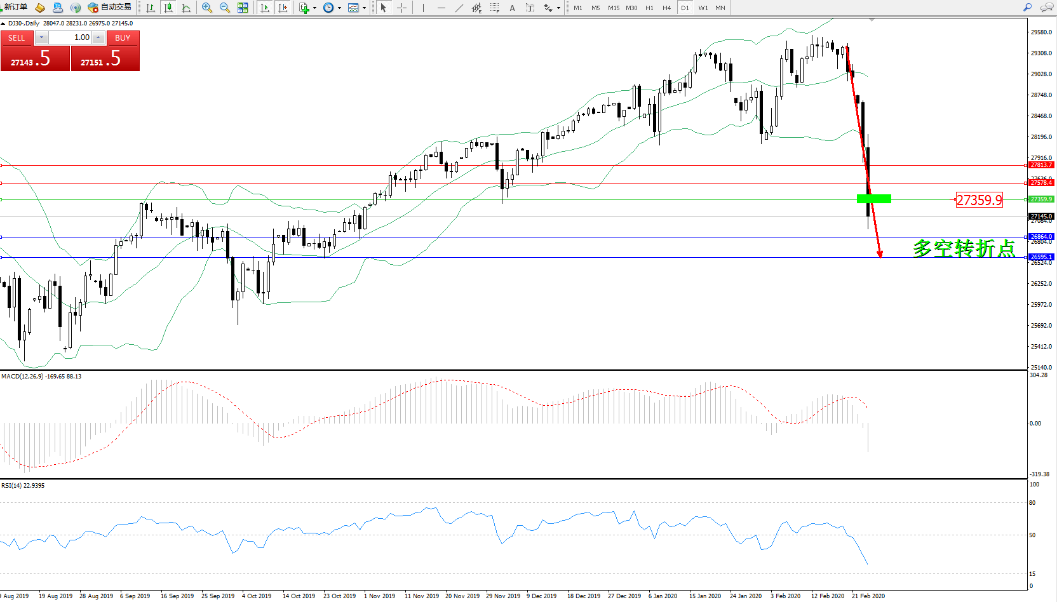Switch to the W1 timeframe

[x=703, y=8]
